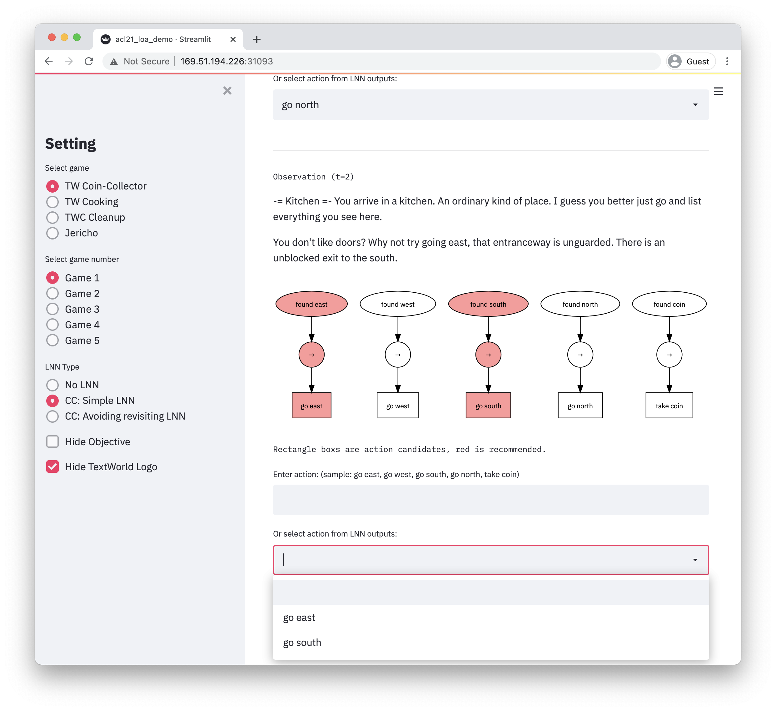Expand the go north action dropdown
The height and width of the screenshot is (711, 776).
click(x=695, y=105)
